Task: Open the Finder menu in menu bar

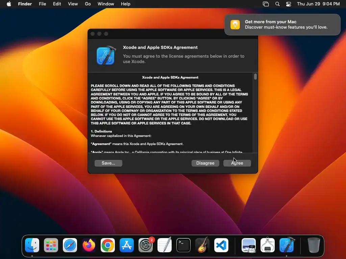Action: 25,4
